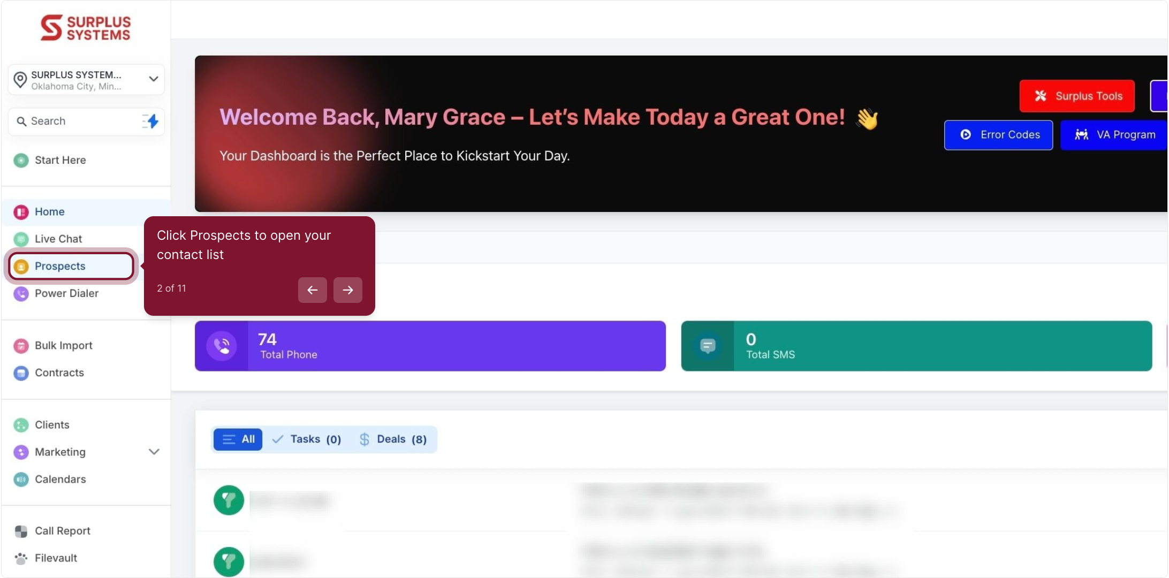Click the Bulk Import sidebar icon
This screenshot has height=578, width=1169.
point(21,346)
